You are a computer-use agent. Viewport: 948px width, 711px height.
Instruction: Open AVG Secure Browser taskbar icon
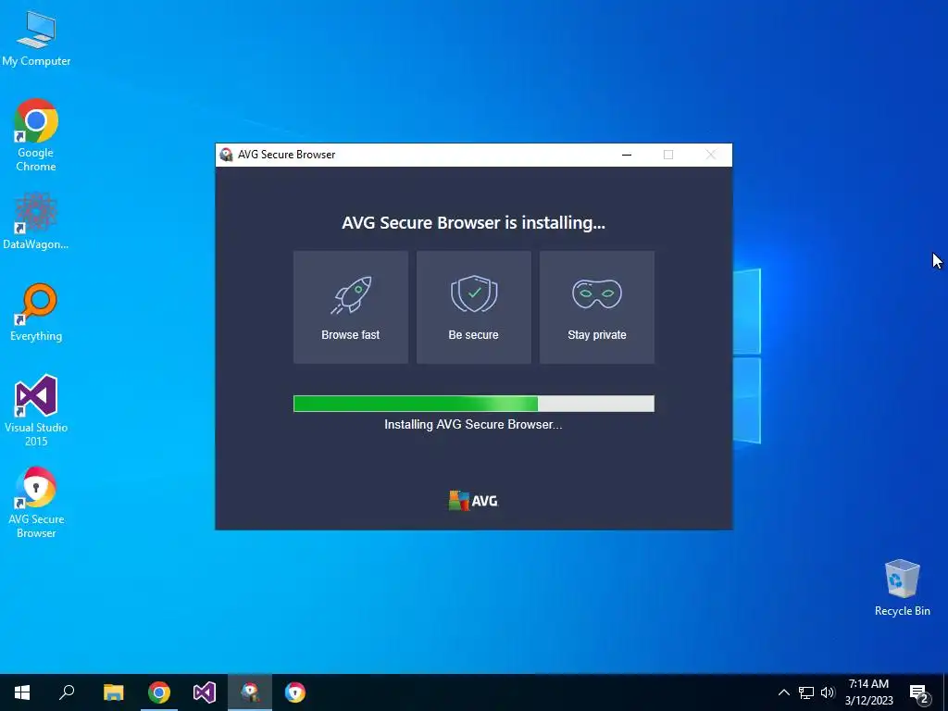[295, 692]
